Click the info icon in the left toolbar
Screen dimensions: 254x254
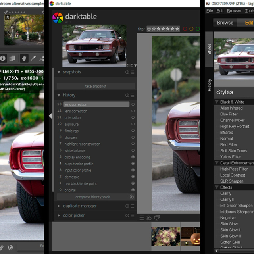click(3, 58)
